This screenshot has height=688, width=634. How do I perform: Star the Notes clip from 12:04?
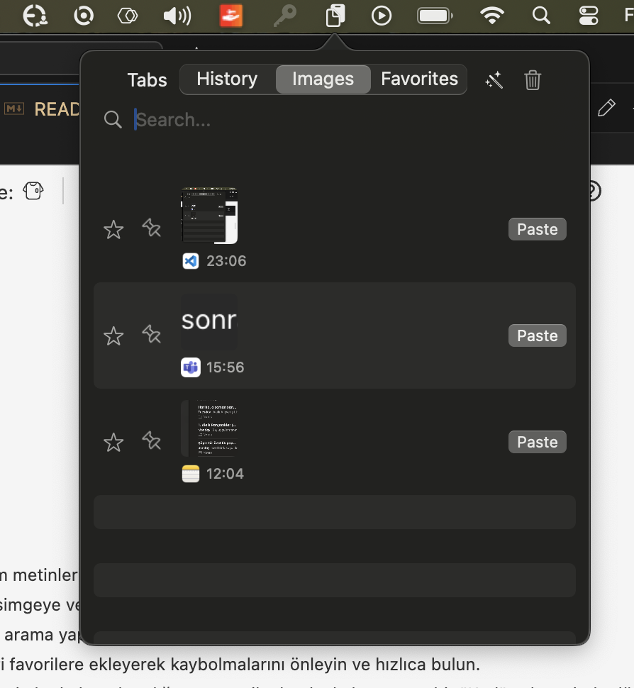click(x=113, y=442)
